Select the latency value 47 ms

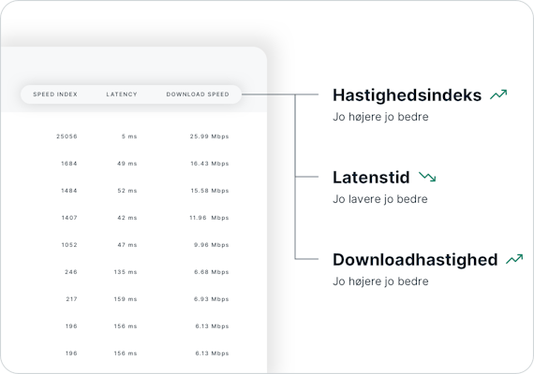coord(127,245)
